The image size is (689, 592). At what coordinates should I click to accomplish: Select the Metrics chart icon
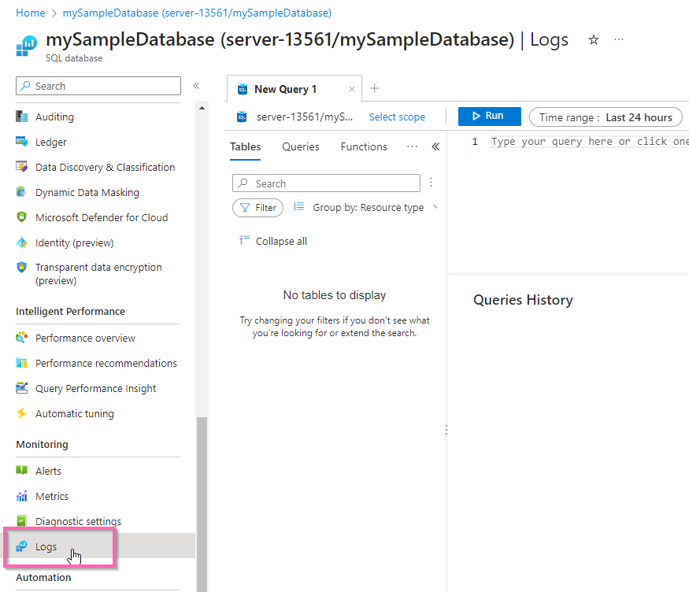pyautogui.click(x=21, y=496)
